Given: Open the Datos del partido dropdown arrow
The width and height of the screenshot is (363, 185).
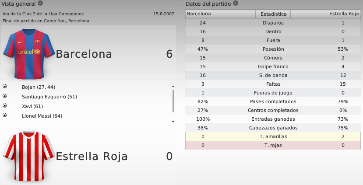Looking at the screenshot, I should 236,3.
